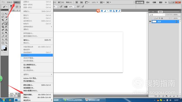Select the Clone Stamp tool
Viewport: 182px width, 102px height.
(3, 27)
